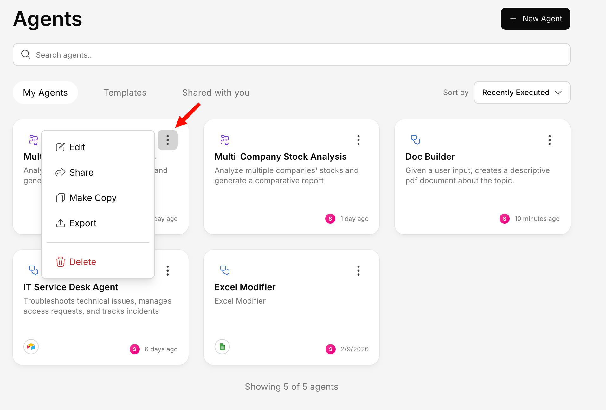Click the user avatar on Doc Builder card
This screenshot has width=606, height=410.
[x=504, y=219]
